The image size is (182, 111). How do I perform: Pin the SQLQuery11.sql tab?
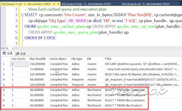(x=54, y=4)
